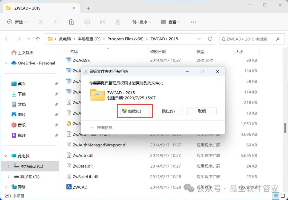The image size is (288, 200).
Task: Select the ZwAdZrx file icon
Action: pyautogui.click(x=69, y=60)
